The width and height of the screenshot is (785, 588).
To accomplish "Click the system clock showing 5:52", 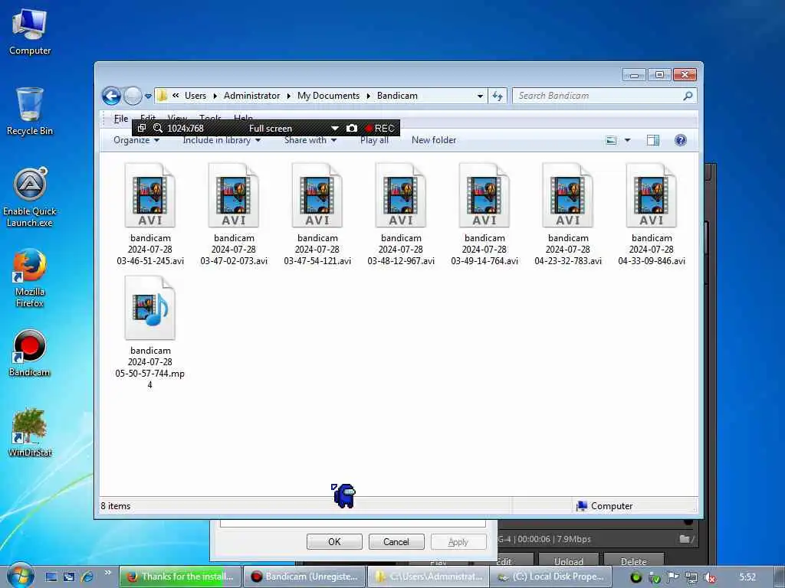I will (x=747, y=577).
